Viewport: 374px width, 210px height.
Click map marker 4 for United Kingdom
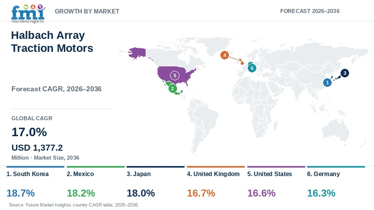pyautogui.click(x=224, y=55)
